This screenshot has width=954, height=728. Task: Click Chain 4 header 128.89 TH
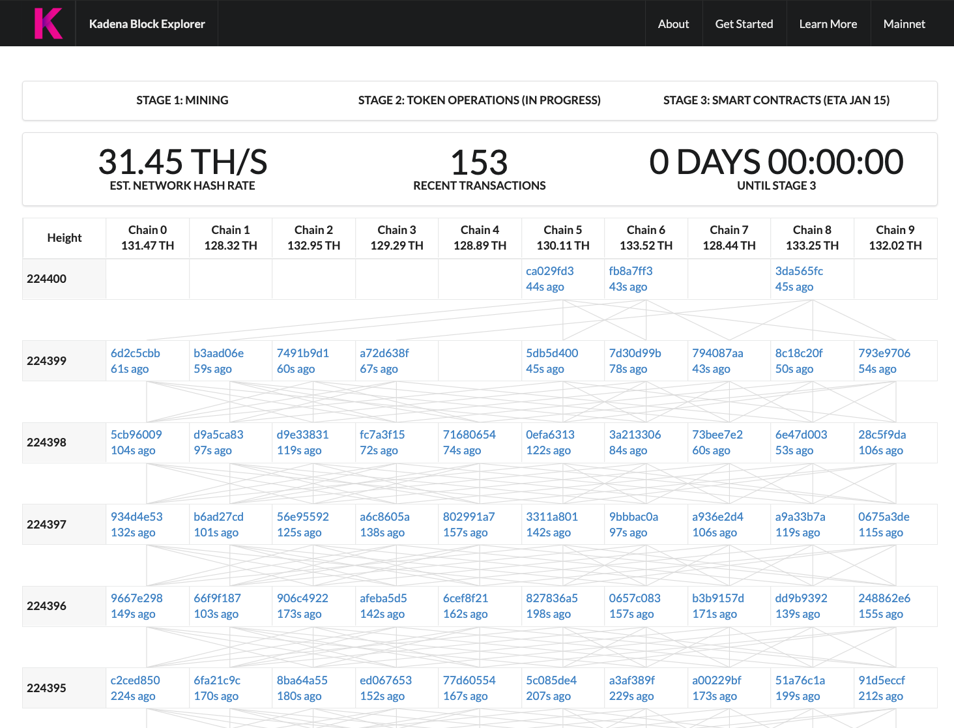pos(480,238)
